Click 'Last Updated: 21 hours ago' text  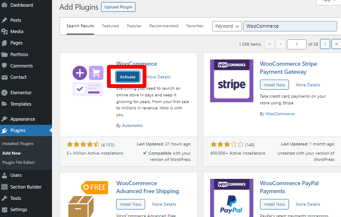click(164, 144)
